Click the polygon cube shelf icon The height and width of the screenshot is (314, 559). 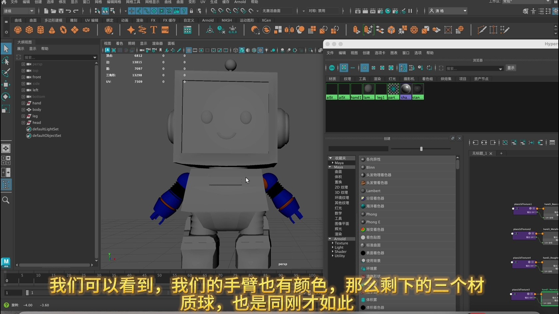[x=29, y=30]
